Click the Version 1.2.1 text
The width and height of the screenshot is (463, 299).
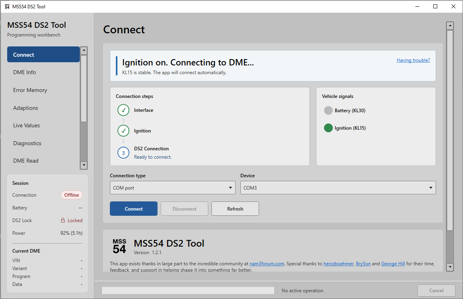coord(148,252)
